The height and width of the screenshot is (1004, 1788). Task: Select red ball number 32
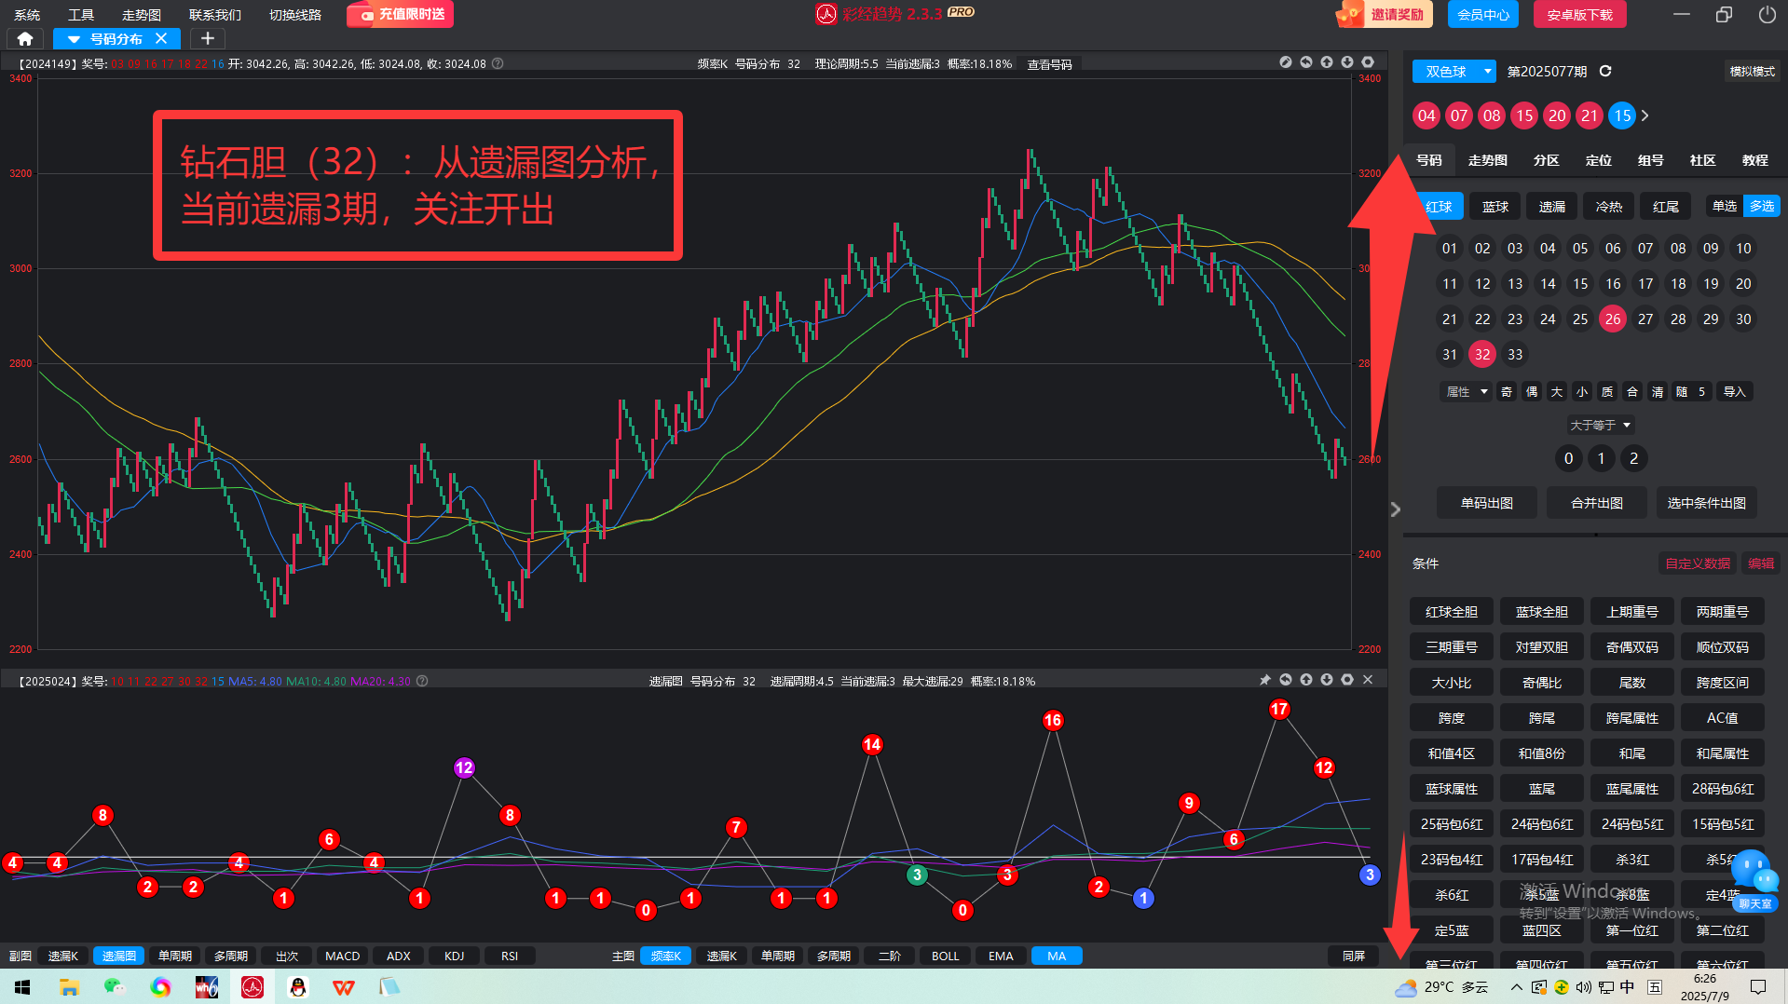point(1482,354)
